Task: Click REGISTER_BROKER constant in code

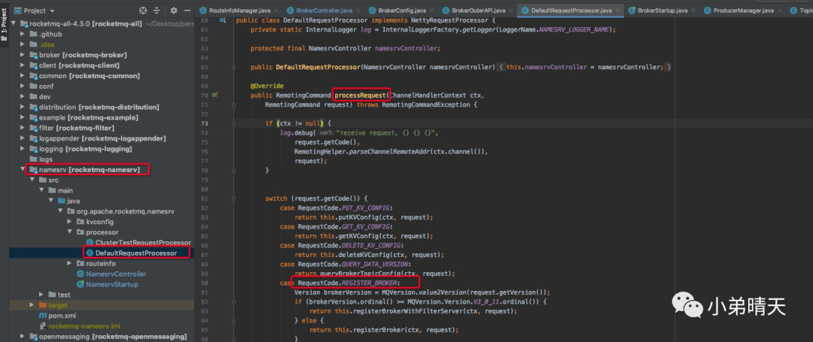Action: (x=370, y=283)
